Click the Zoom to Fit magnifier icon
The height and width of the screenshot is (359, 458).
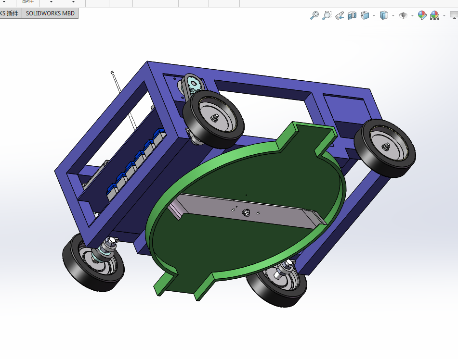(314, 15)
